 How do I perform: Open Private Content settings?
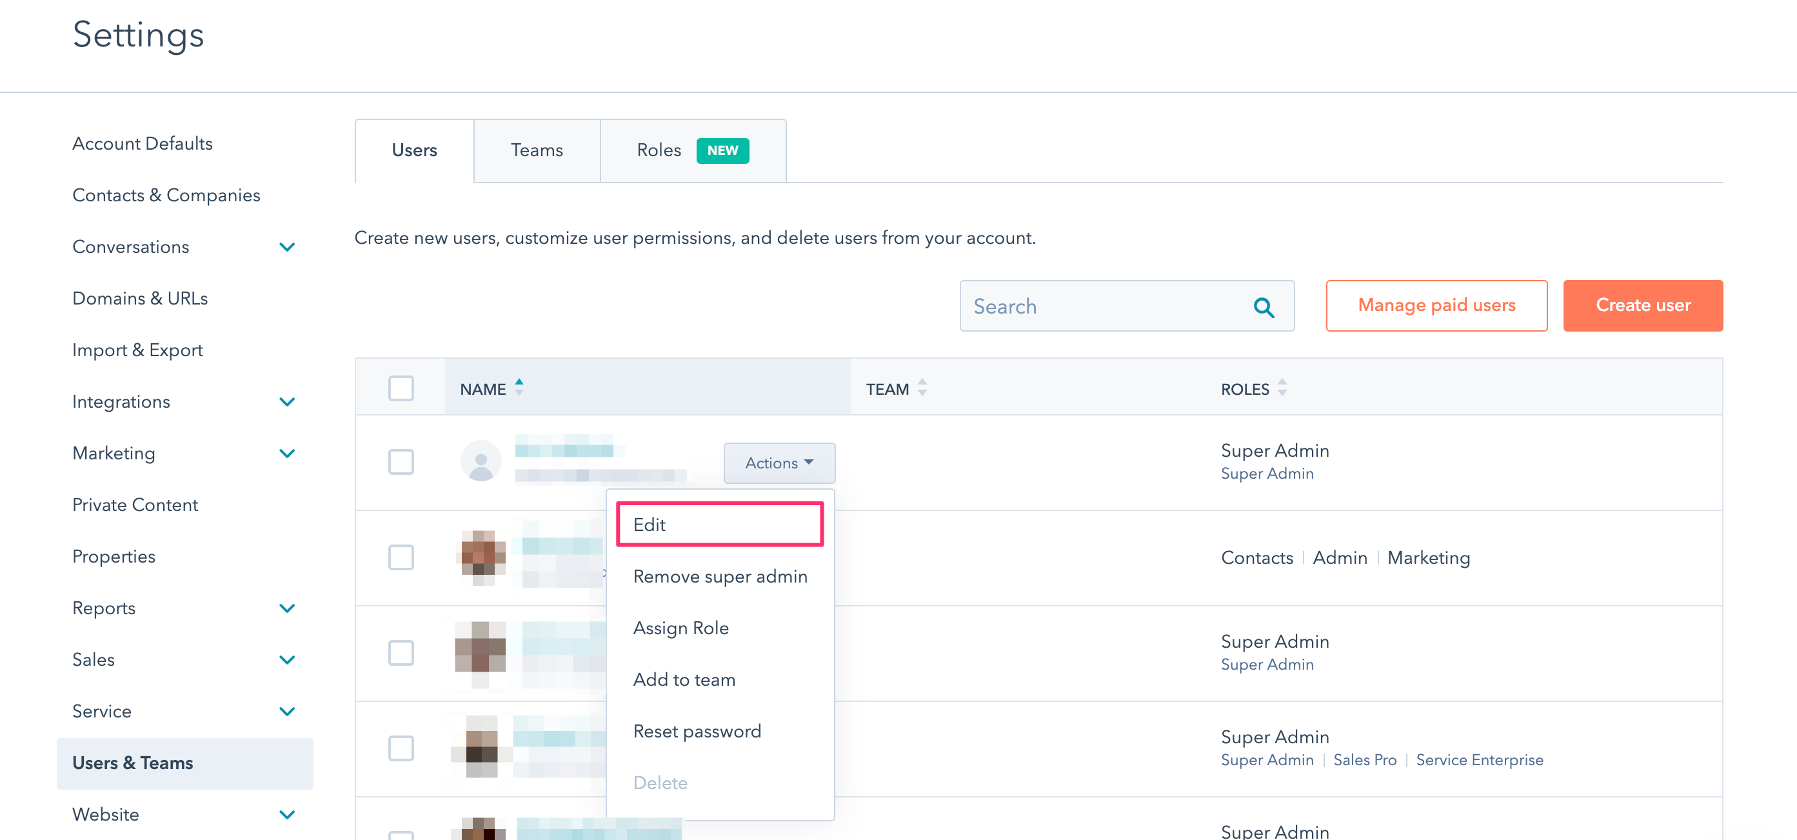(x=135, y=505)
